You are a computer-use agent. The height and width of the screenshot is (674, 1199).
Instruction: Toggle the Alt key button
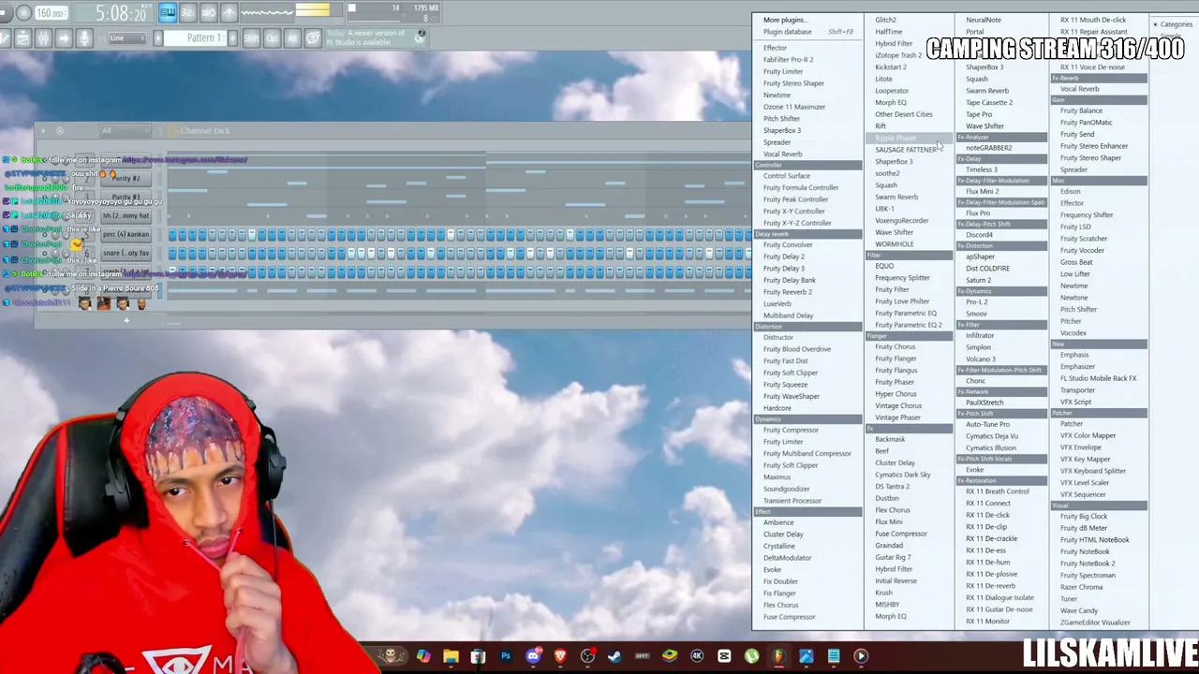291,38
